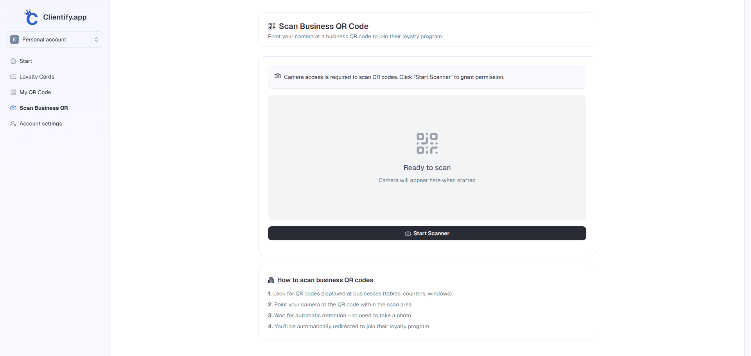Click the camera icon in the permission notice
Screen dimensions: 751x356
point(278,76)
